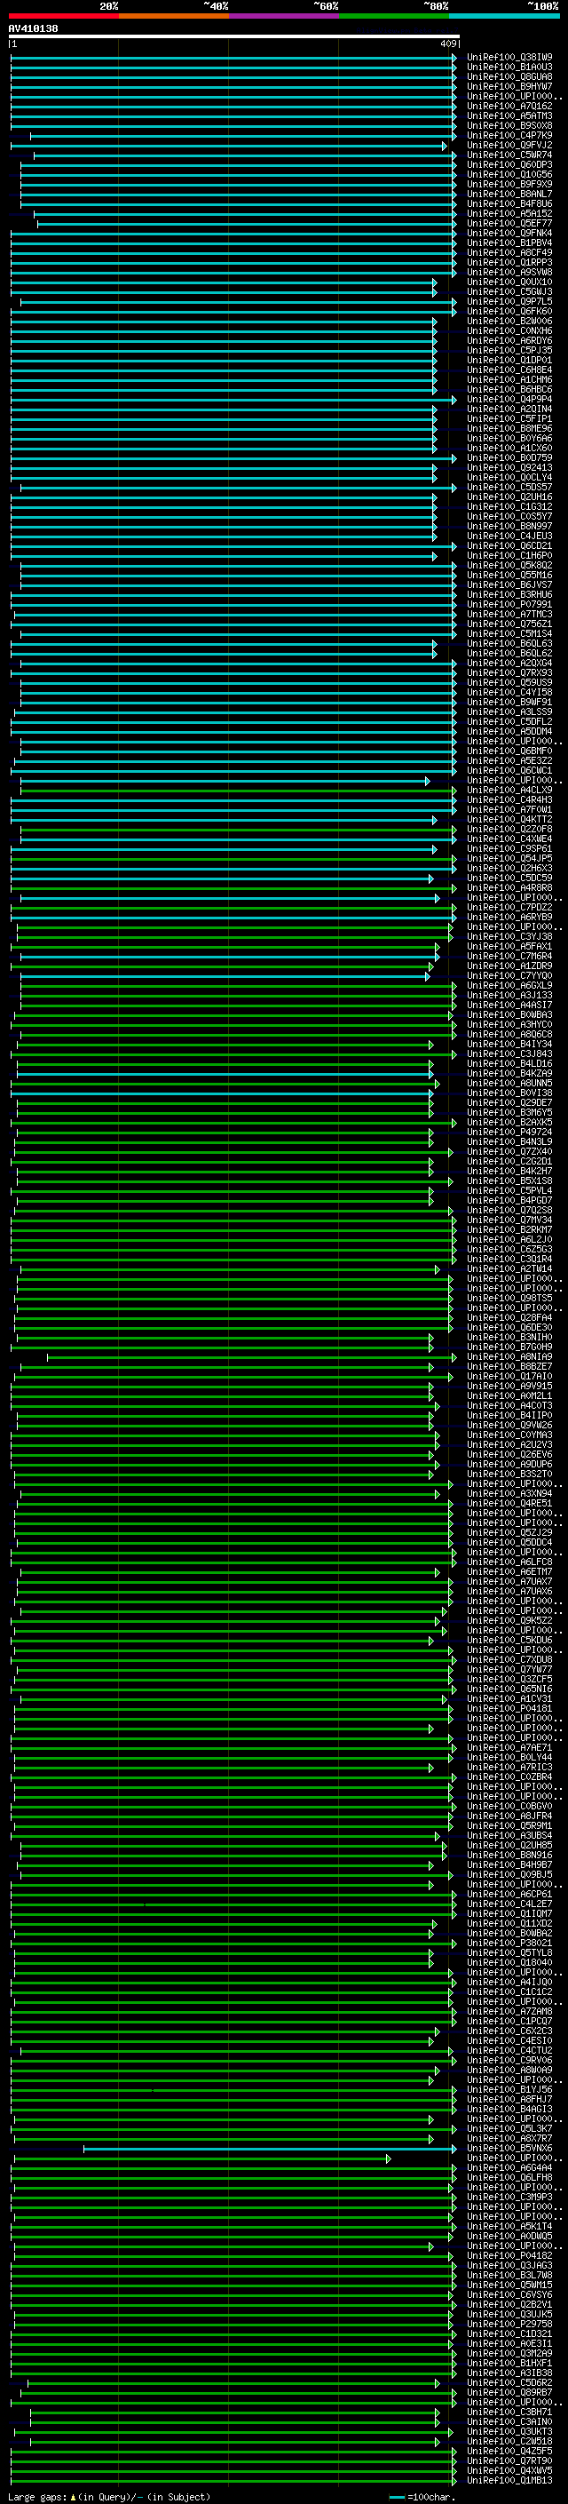Select hit label UniRef100_P04182
This screenshot has width=568, height=2504.
(x=509, y=2256)
